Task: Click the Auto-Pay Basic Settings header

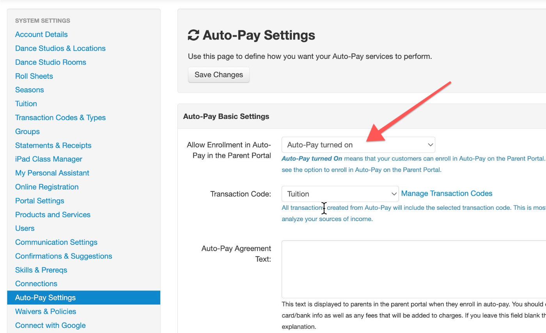Action: (x=226, y=116)
